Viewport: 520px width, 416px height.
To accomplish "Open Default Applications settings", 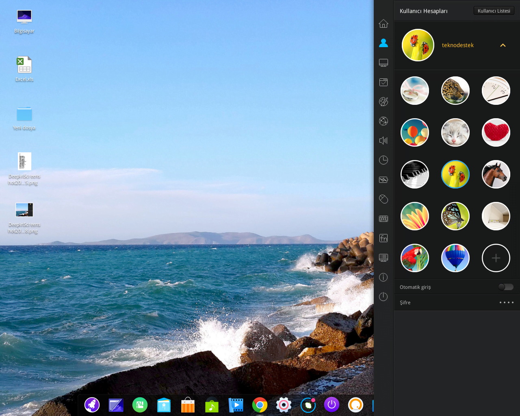I will [x=383, y=82].
